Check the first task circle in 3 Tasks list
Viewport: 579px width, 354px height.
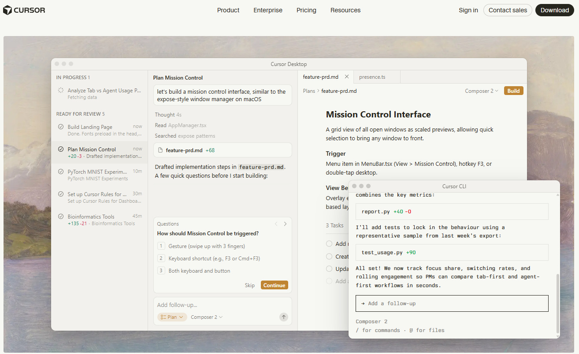point(329,244)
